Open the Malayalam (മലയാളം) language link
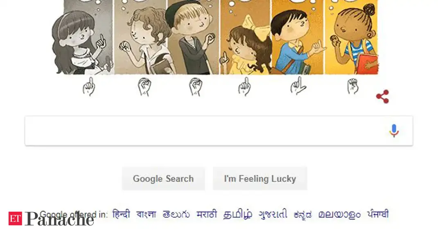438x237 pixels. 340,214
